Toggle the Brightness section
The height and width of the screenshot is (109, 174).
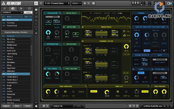(83, 27)
